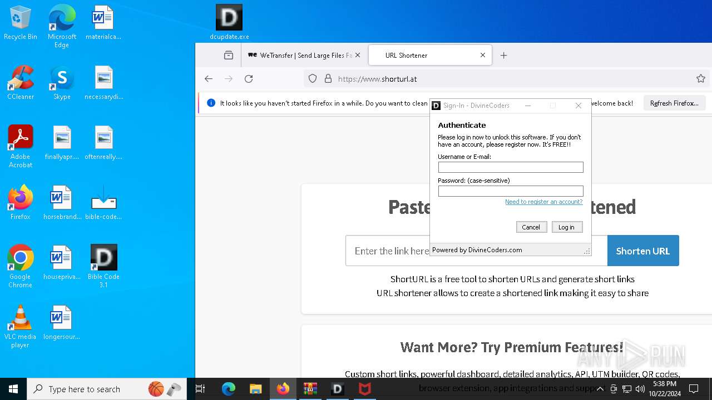Open the housepriva... Word document
712x400 pixels.
[62, 263]
